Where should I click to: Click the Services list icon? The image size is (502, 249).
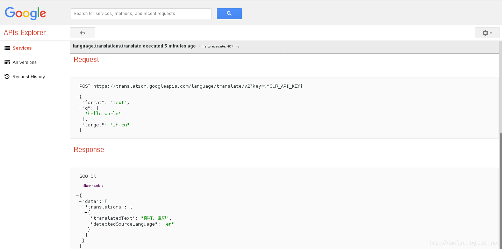click(7, 48)
